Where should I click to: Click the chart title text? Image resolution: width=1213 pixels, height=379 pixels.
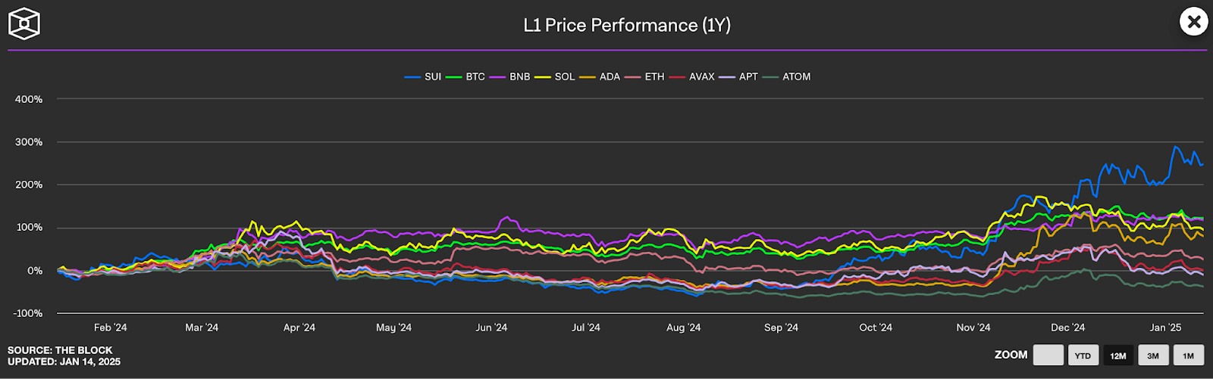[627, 25]
